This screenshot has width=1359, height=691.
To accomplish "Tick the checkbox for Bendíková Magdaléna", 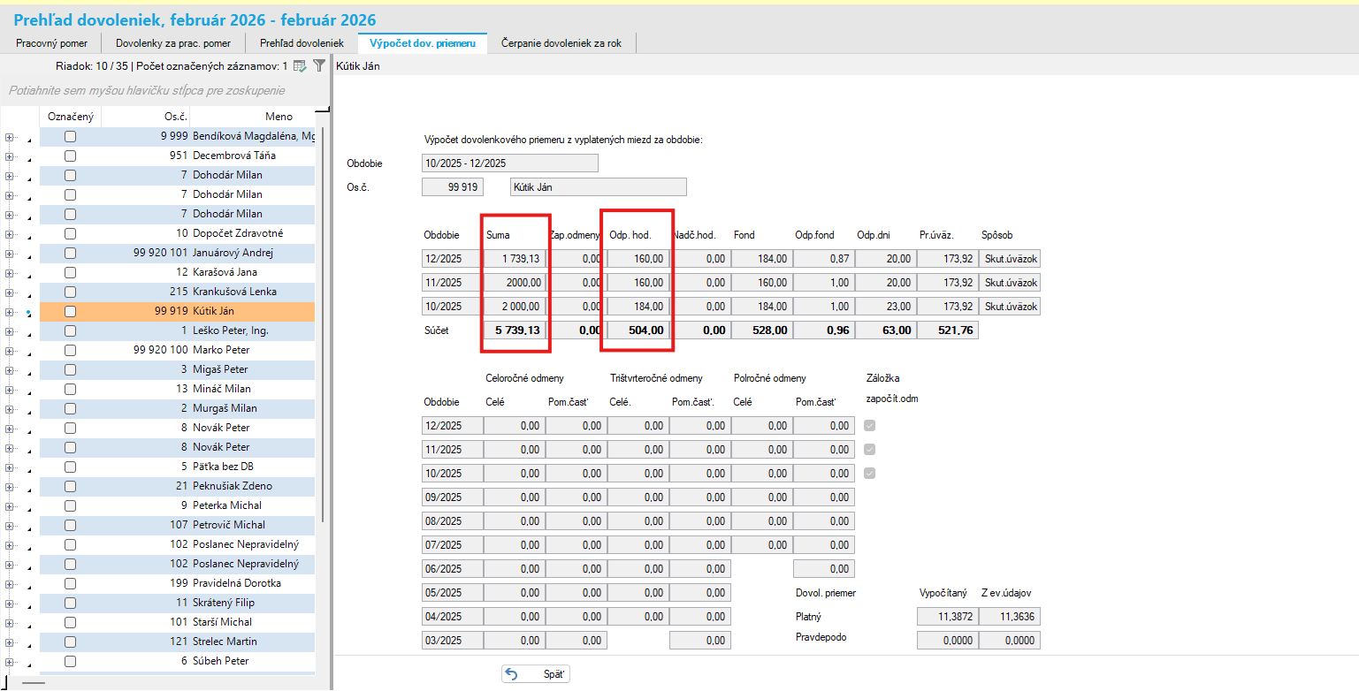I will tap(70, 136).
